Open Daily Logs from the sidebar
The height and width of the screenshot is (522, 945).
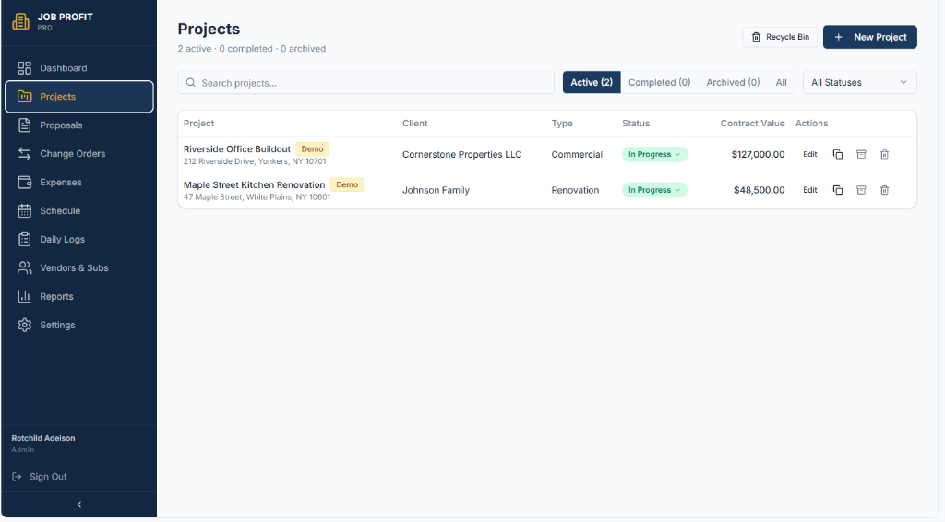point(79,239)
